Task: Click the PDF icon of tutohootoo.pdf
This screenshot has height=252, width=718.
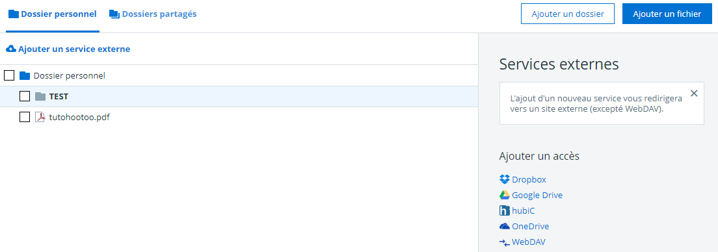Action: [x=40, y=117]
